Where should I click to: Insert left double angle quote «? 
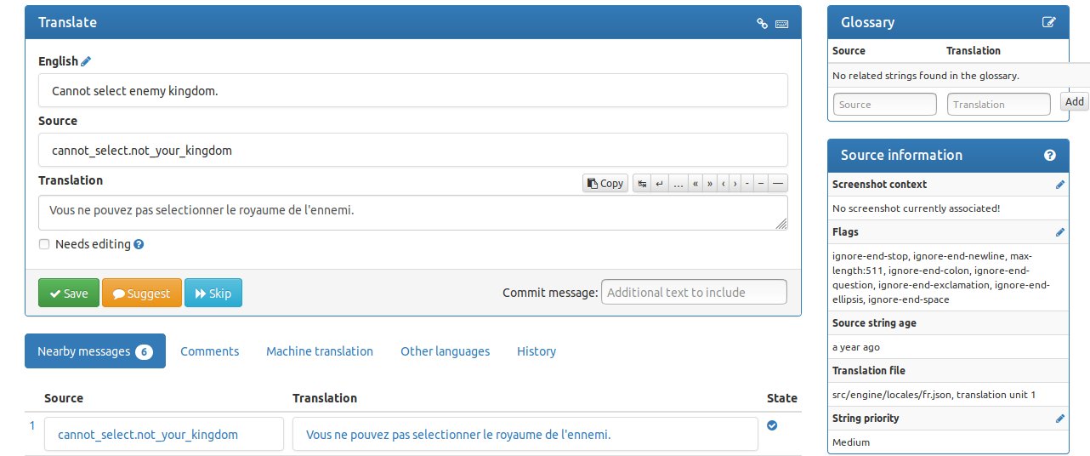pyautogui.click(x=695, y=183)
